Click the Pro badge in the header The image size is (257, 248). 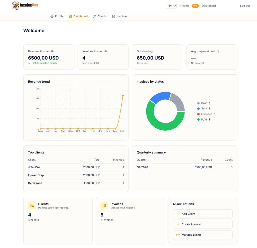tap(195, 6)
